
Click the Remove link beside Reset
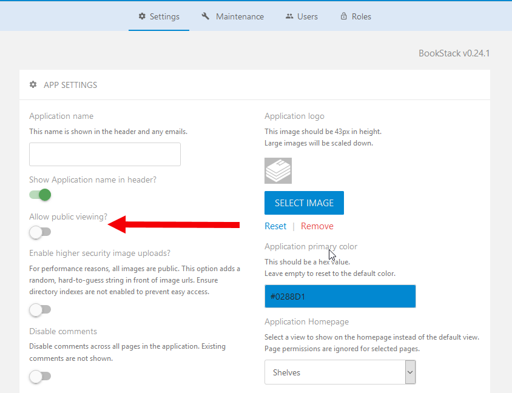coord(317,226)
